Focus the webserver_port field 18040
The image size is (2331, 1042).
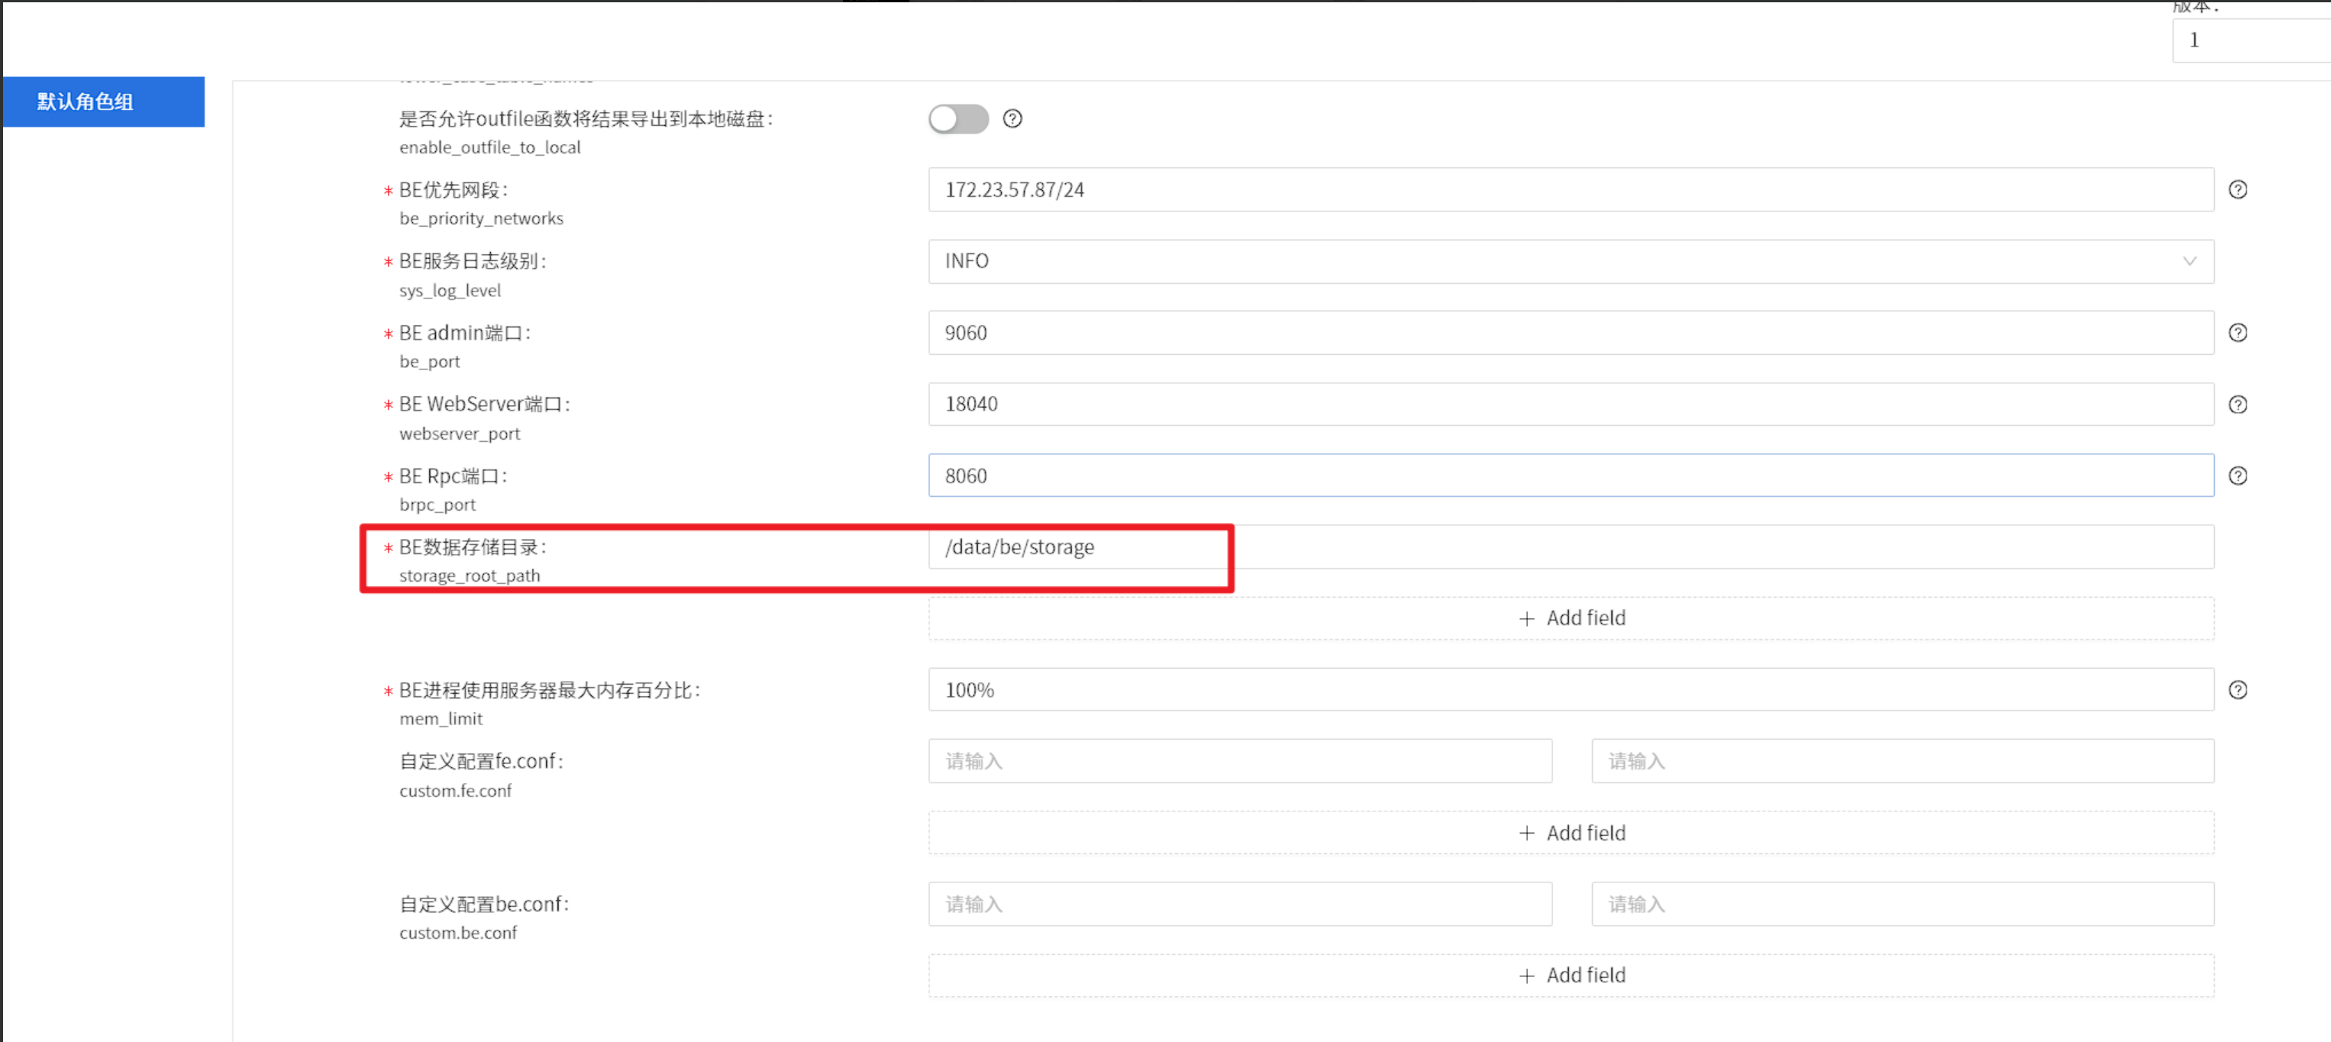(1571, 405)
